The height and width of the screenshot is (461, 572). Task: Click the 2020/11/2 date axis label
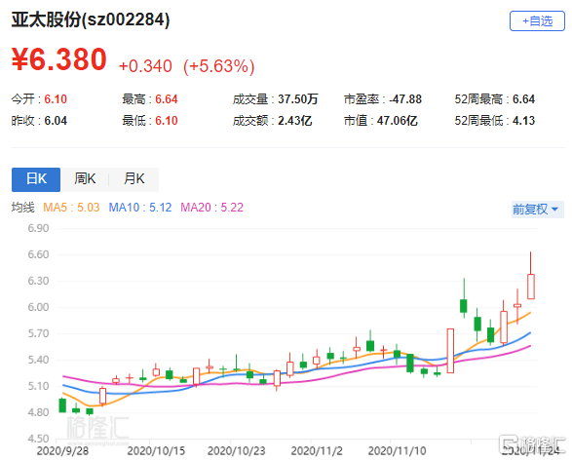point(317,451)
